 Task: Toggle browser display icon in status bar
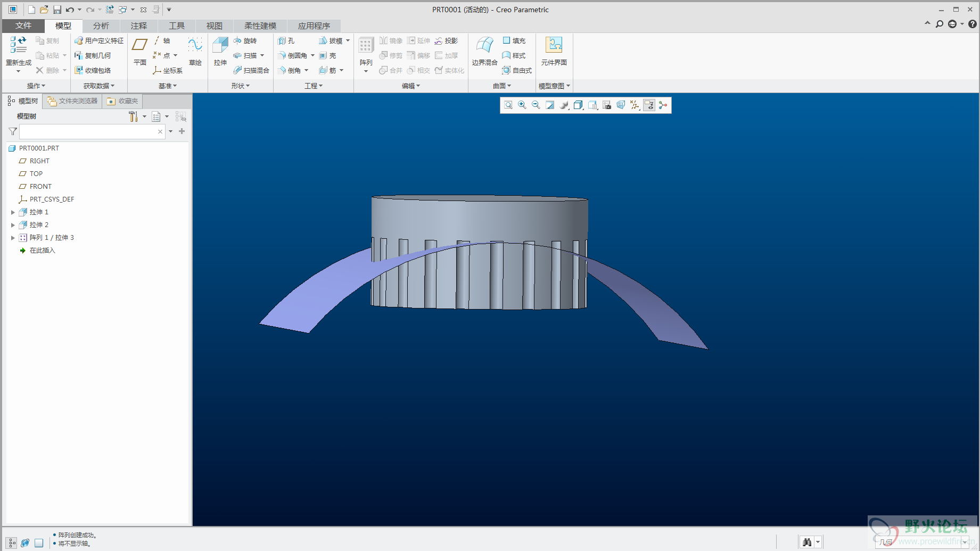click(25, 543)
